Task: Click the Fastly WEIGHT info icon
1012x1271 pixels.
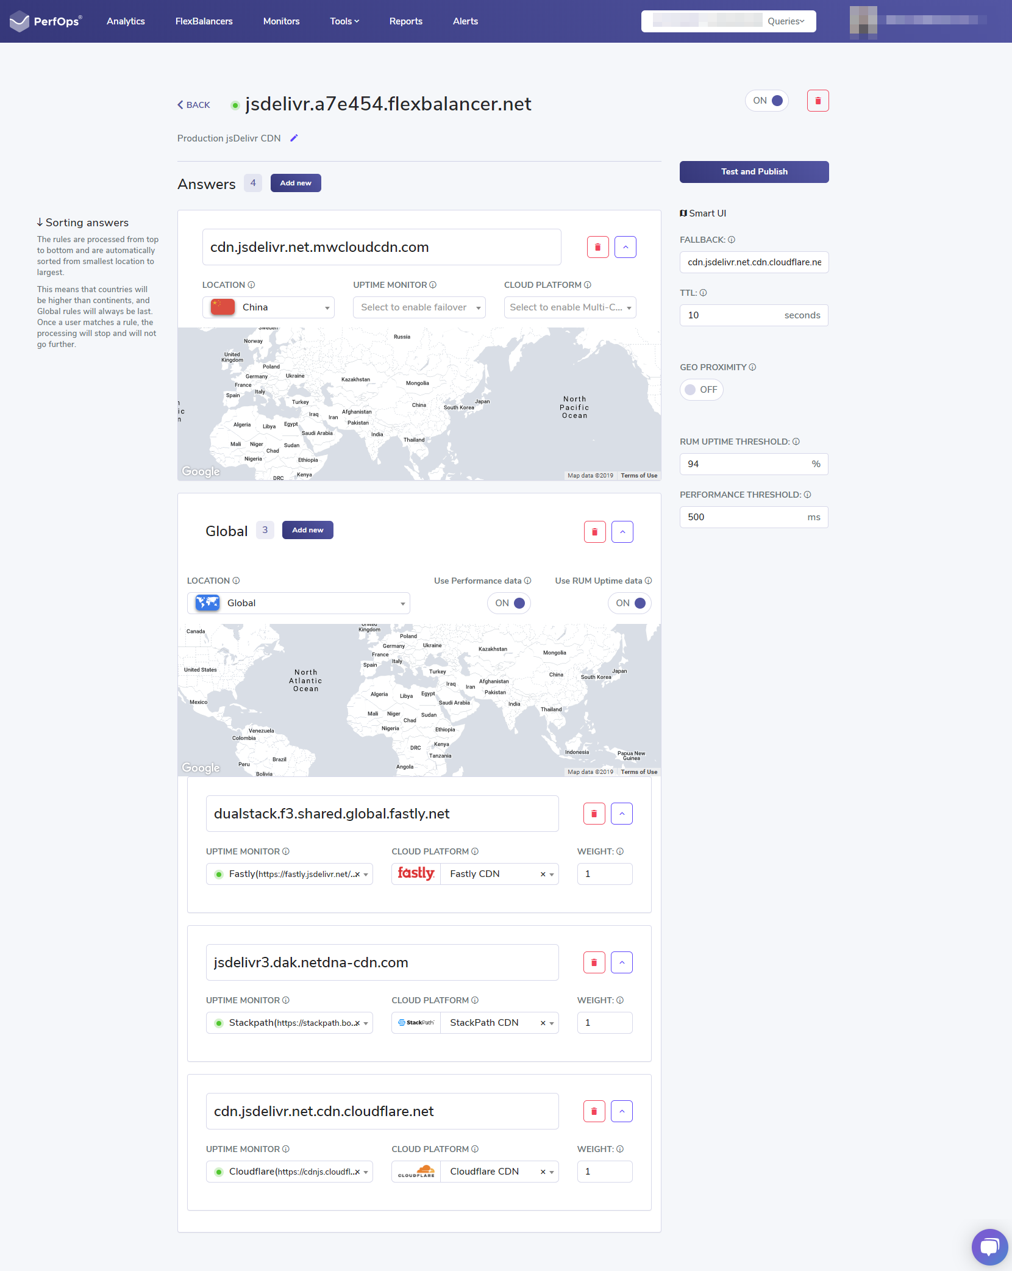Action: tap(620, 851)
